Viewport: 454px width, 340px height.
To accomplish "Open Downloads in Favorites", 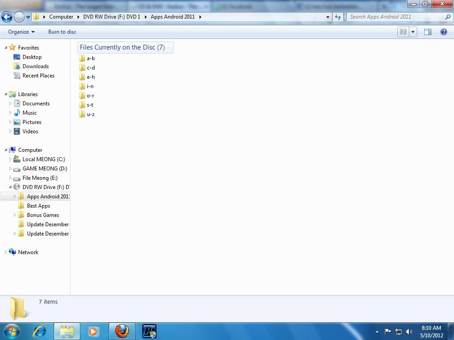I will [31, 66].
